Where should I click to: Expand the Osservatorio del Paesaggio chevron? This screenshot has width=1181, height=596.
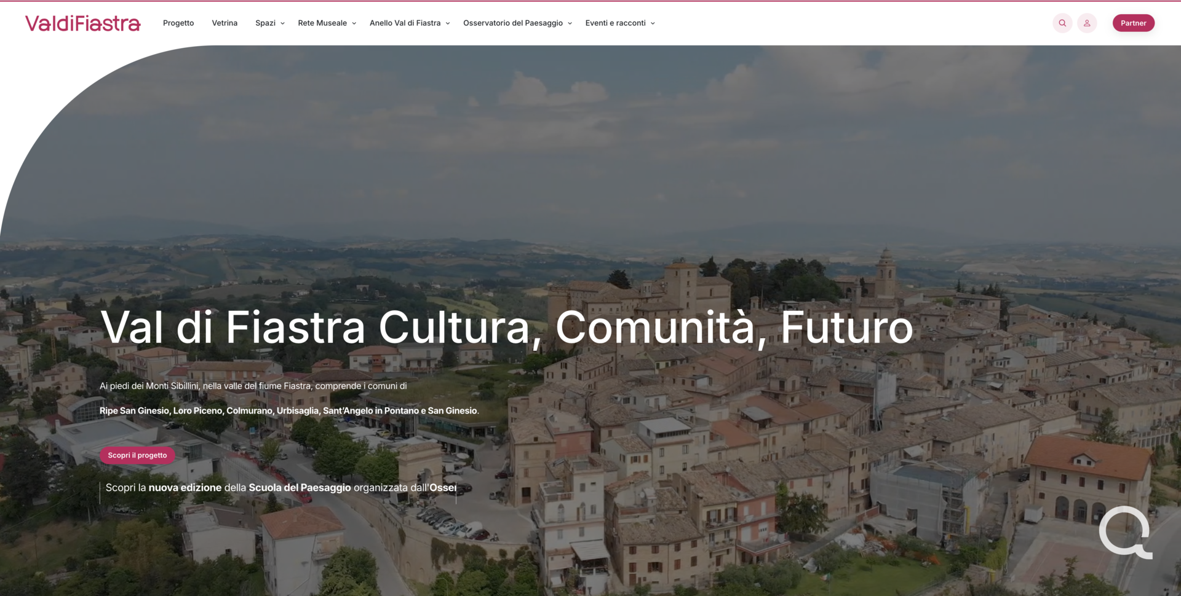(x=570, y=23)
